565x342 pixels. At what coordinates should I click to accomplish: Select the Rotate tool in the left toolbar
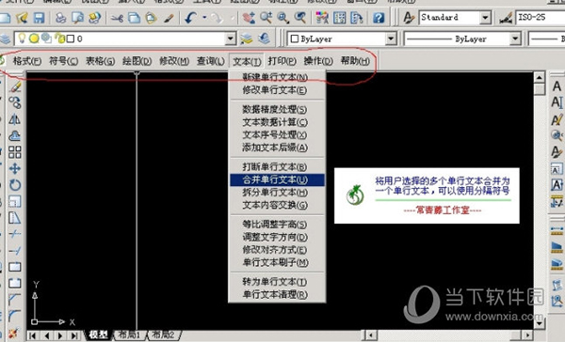(14, 185)
